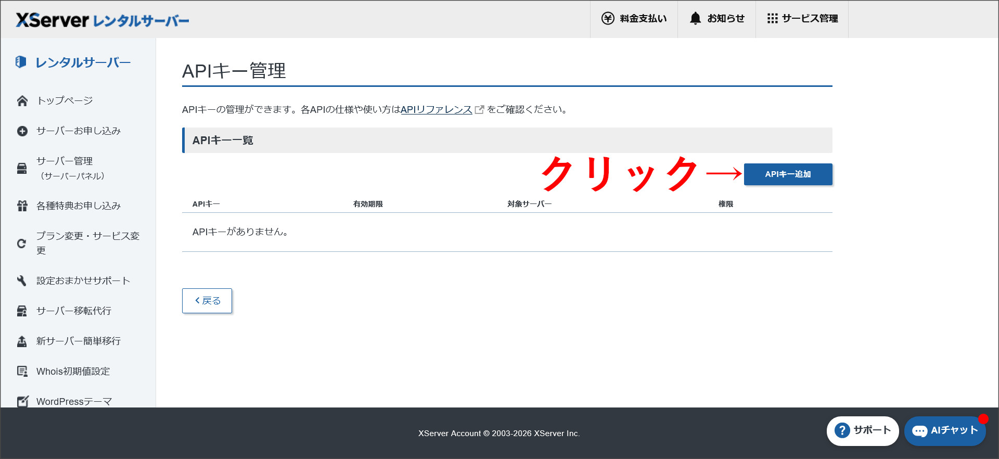Image resolution: width=999 pixels, height=459 pixels.
Task: Click the 有効期限 column header
Action: 368,204
